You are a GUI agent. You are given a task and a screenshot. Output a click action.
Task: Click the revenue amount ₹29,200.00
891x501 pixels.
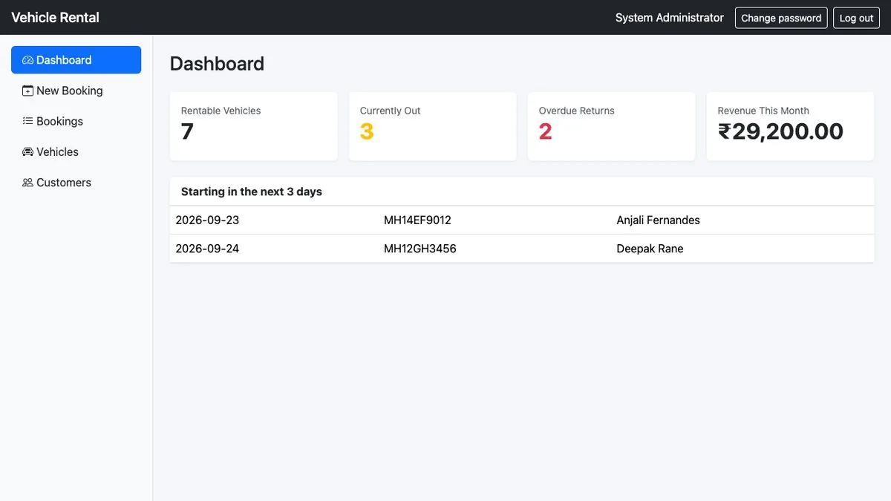click(x=780, y=132)
